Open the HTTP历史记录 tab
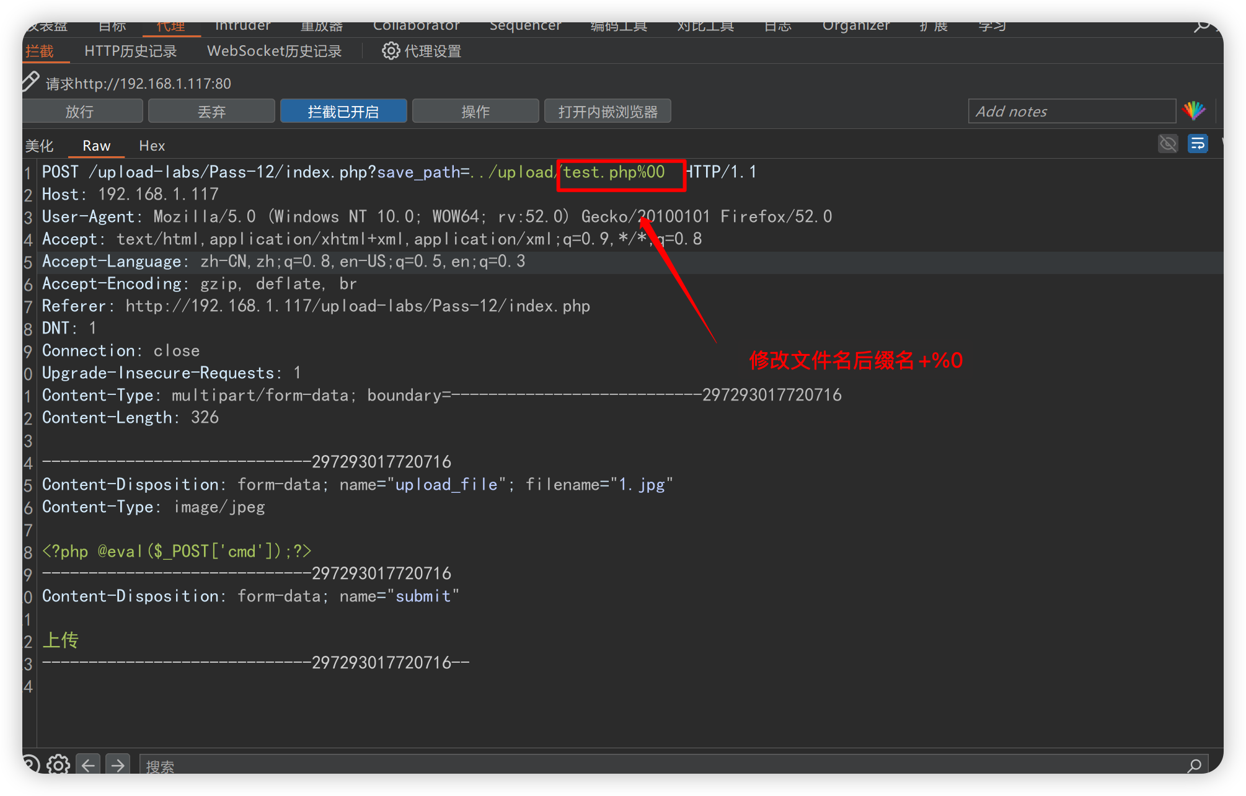Image resolution: width=1246 pixels, height=796 pixels. (130, 51)
